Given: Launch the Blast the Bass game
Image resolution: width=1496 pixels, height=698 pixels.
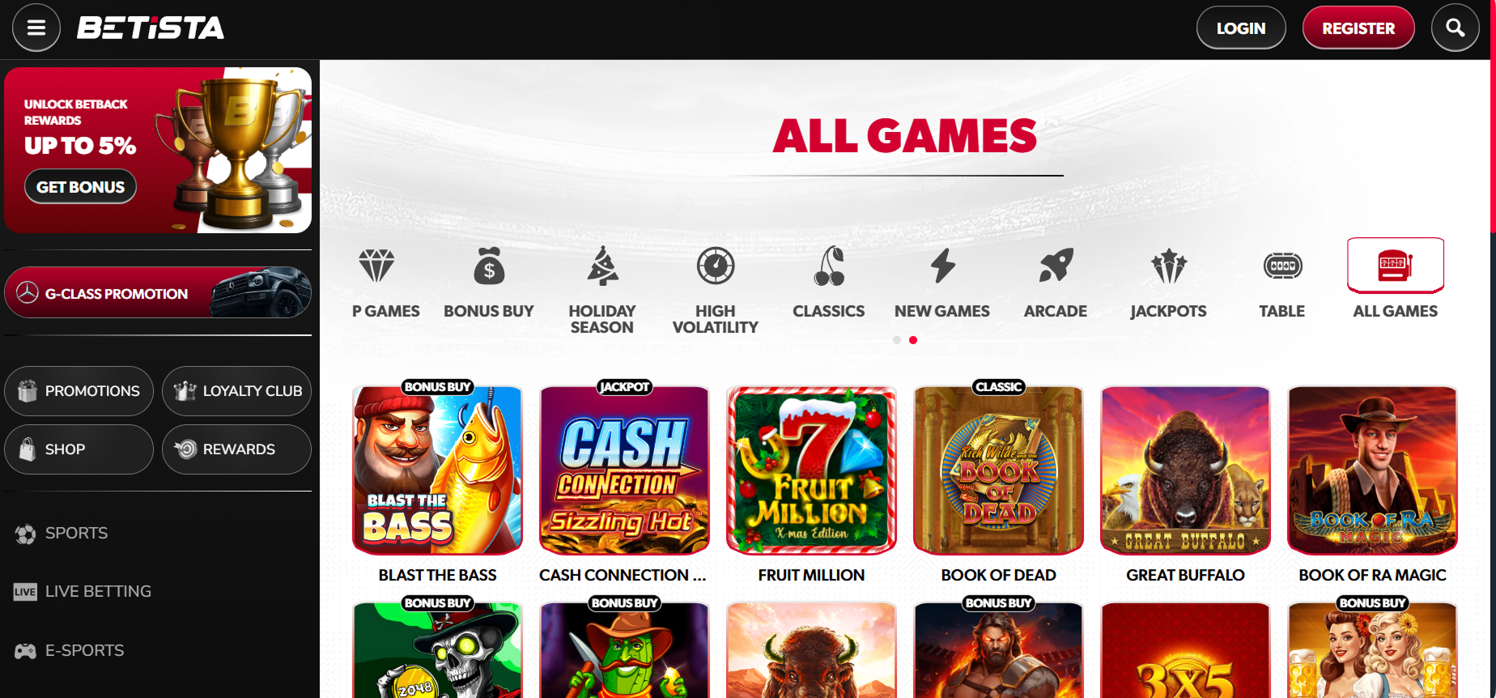Looking at the screenshot, I should point(438,470).
